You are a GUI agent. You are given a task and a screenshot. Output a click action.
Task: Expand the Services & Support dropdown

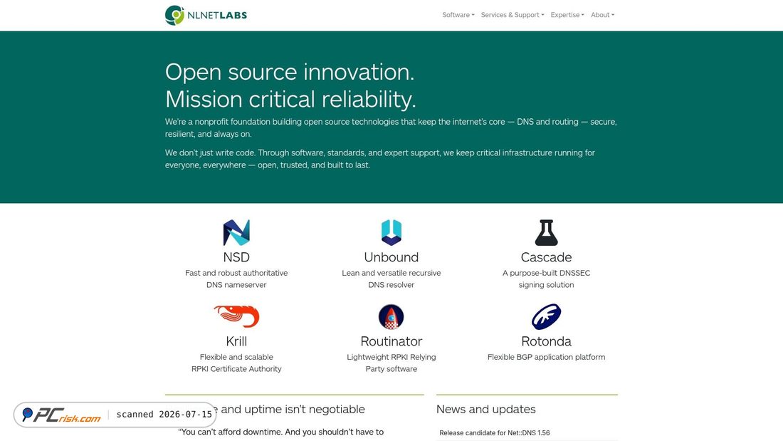click(513, 15)
